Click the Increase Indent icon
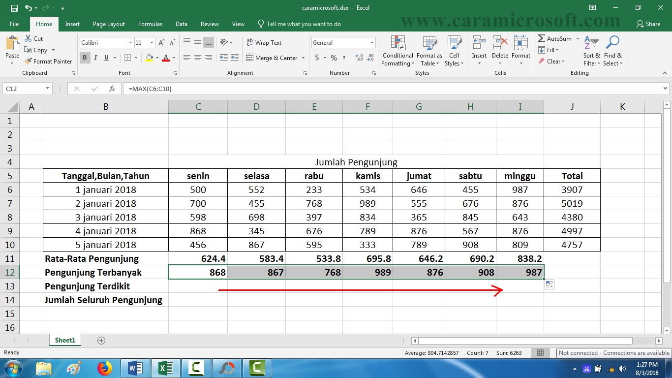This screenshot has width=672, height=378. 235,58
